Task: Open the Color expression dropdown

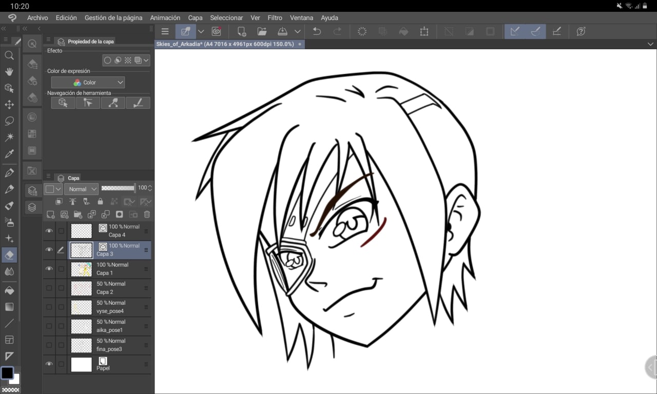Action: (x=88, y=82)
